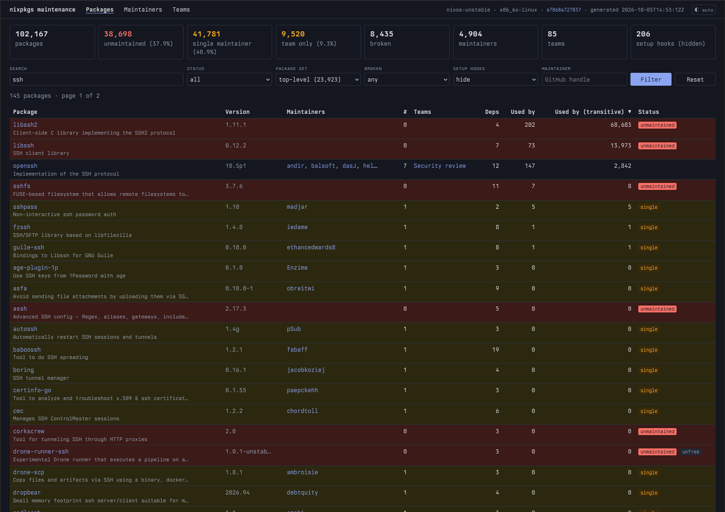Open maintainer jacobkoziej's link
The image size is (725, 512).
pyautogui.click(x=306, y=370)
